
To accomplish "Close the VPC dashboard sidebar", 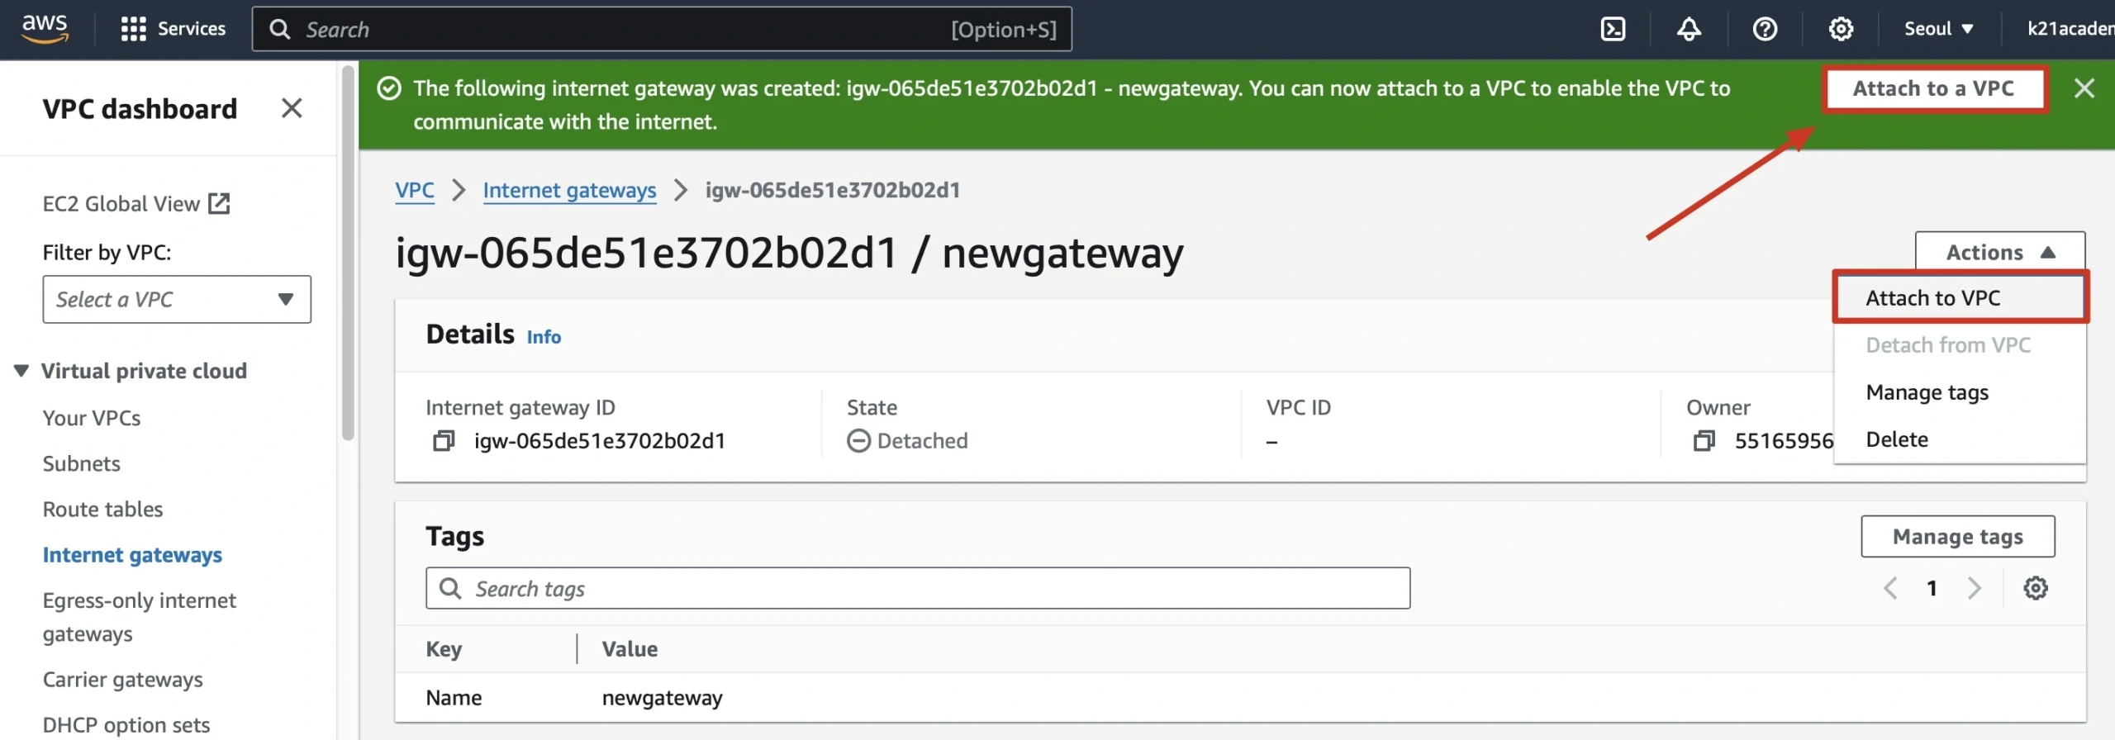I will (x=291, y=108).
